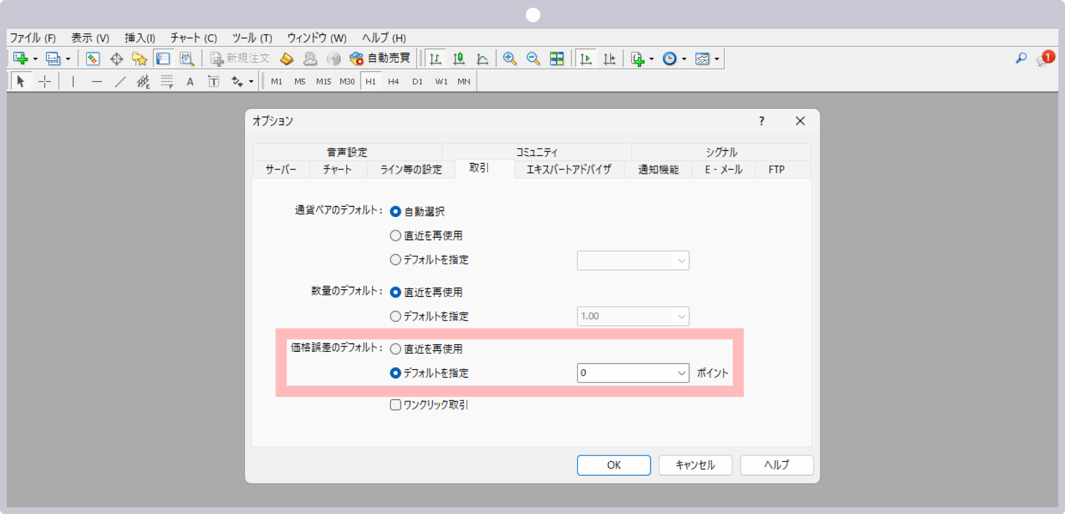Expand the arrows objects dropdown

(x=251, y=82)
